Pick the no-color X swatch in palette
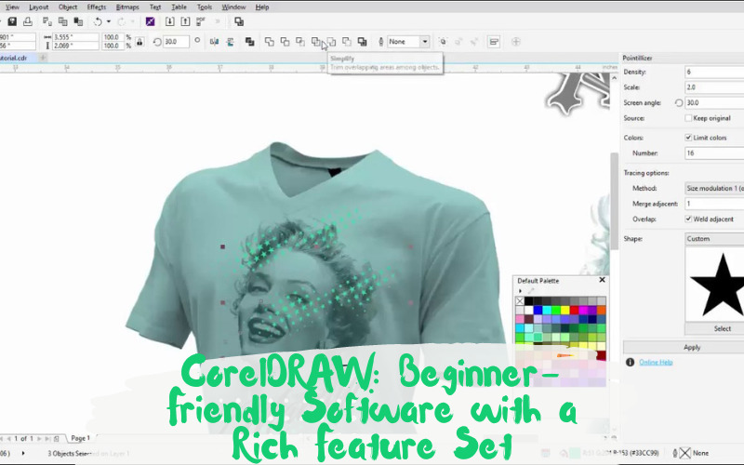The width and height of the screenshot is (744, 465). [520, 300]
